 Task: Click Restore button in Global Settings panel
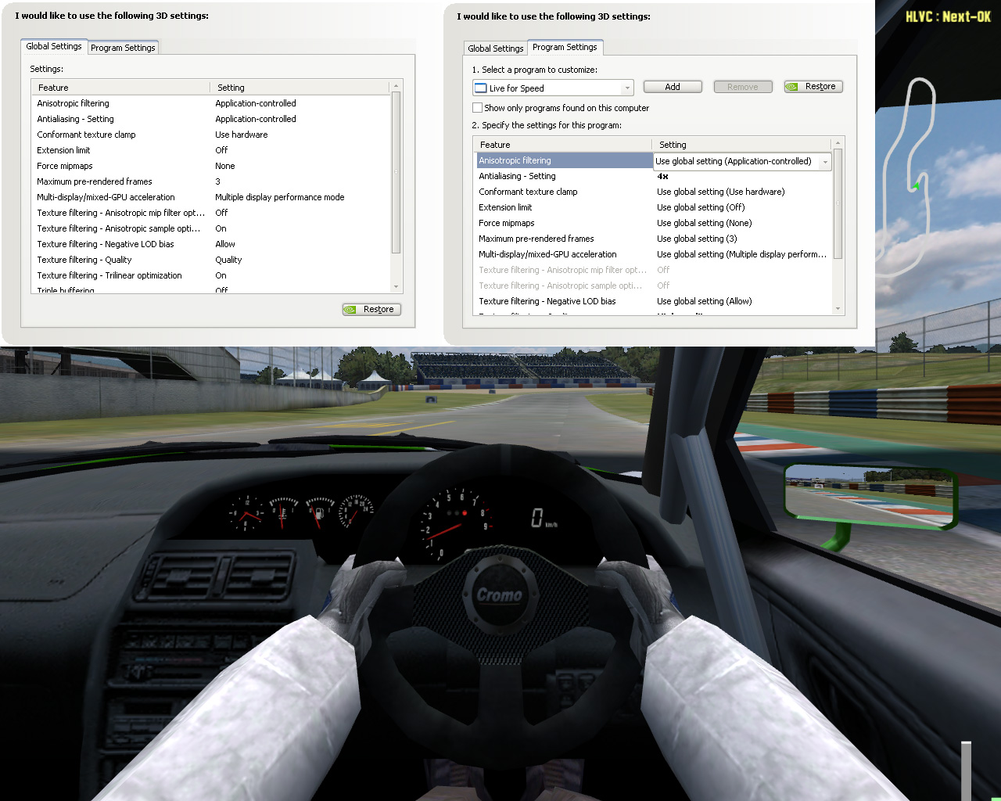[x=371, y=310]
